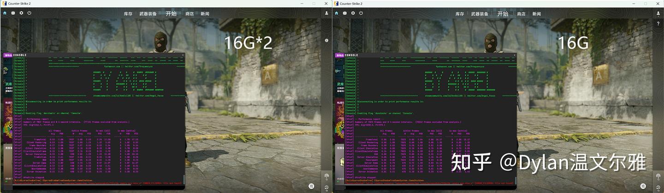664x193 pixels.
Task: Click the clock history icon in left window
Action: tap(326, 187)
